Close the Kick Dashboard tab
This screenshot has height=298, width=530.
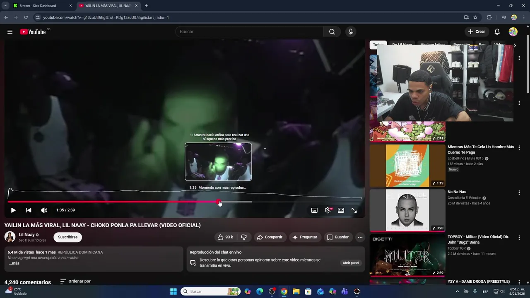pos(70,6)
